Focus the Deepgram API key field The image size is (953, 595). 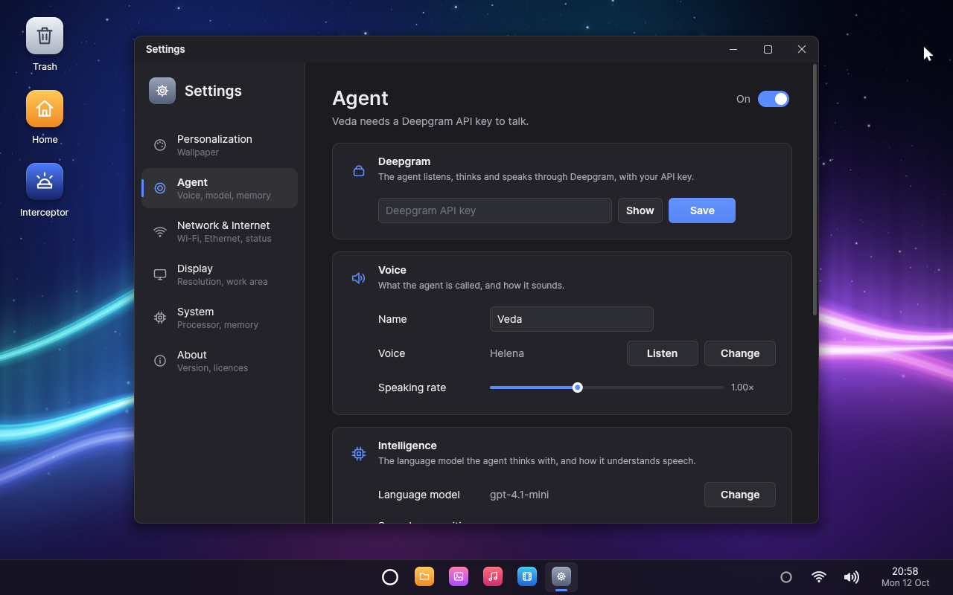pyautogui.click(x=495, y=210)
